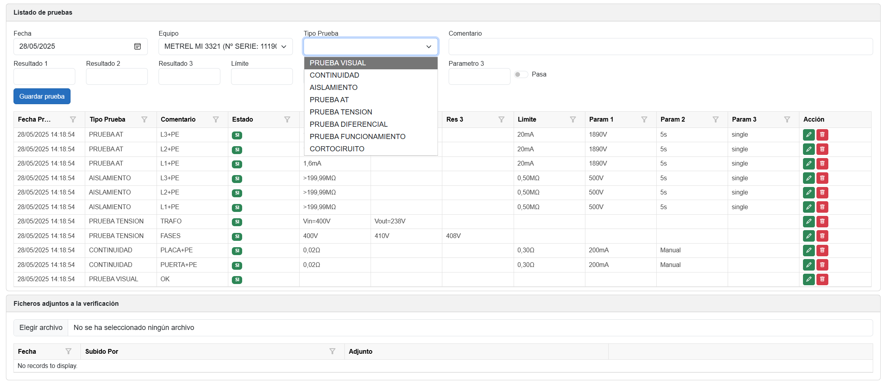The width and height of the screenshot is (887, 387).
Task: Focus the Resultado 1 text box
Action: [44, 76]
